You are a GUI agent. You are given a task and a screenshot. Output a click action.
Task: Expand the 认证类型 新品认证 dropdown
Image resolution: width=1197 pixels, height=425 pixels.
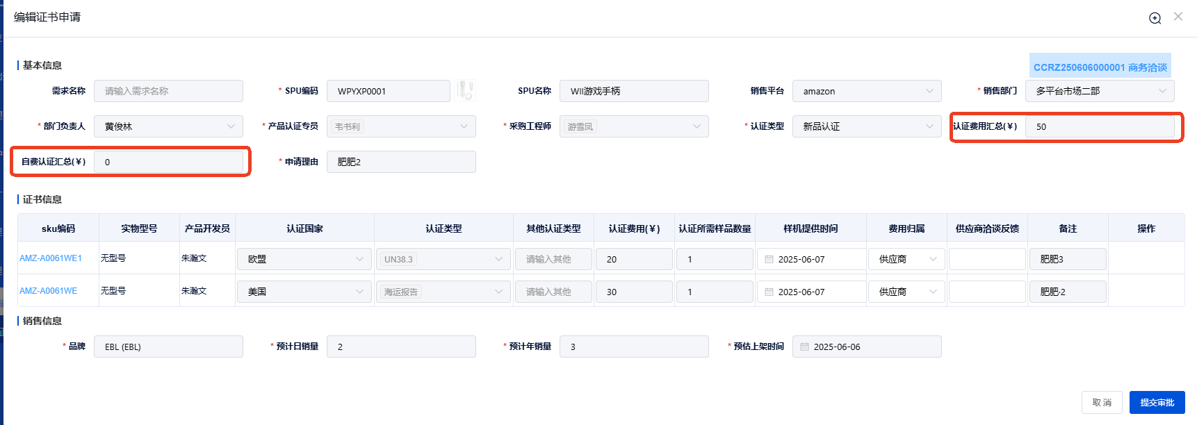866,126
